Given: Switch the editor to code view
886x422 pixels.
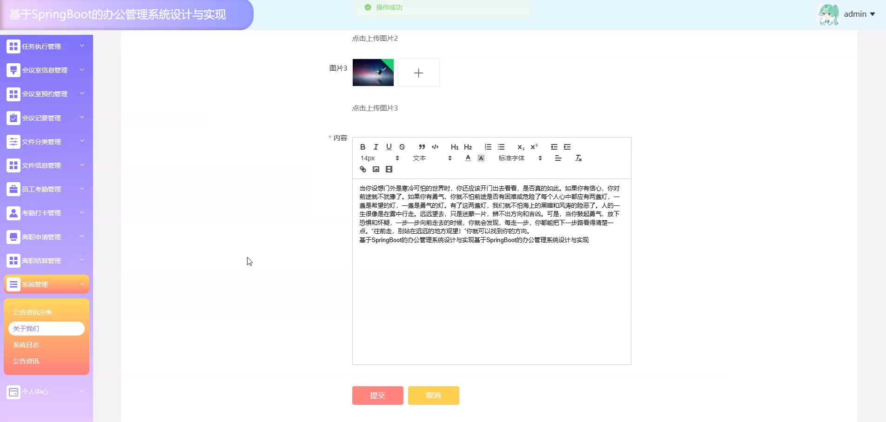Looking at the screenshot, I should point(435,147).
